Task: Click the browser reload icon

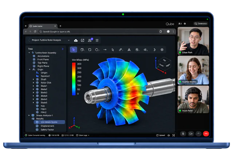Action: point(35,32)
